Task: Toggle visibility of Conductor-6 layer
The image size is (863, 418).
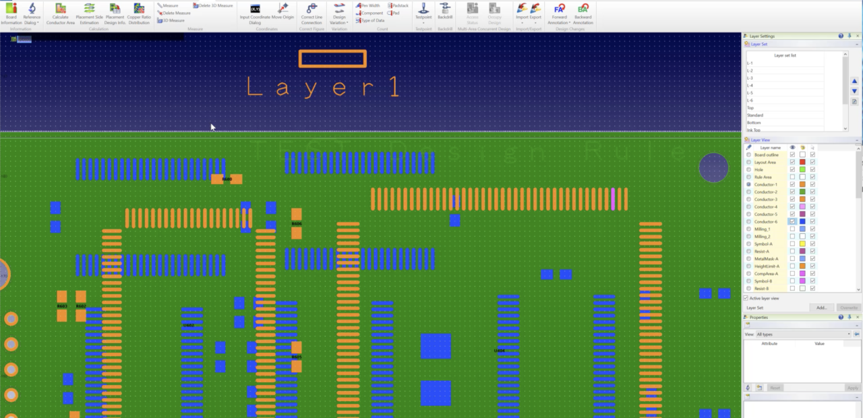Action: (x=792, y=222)
